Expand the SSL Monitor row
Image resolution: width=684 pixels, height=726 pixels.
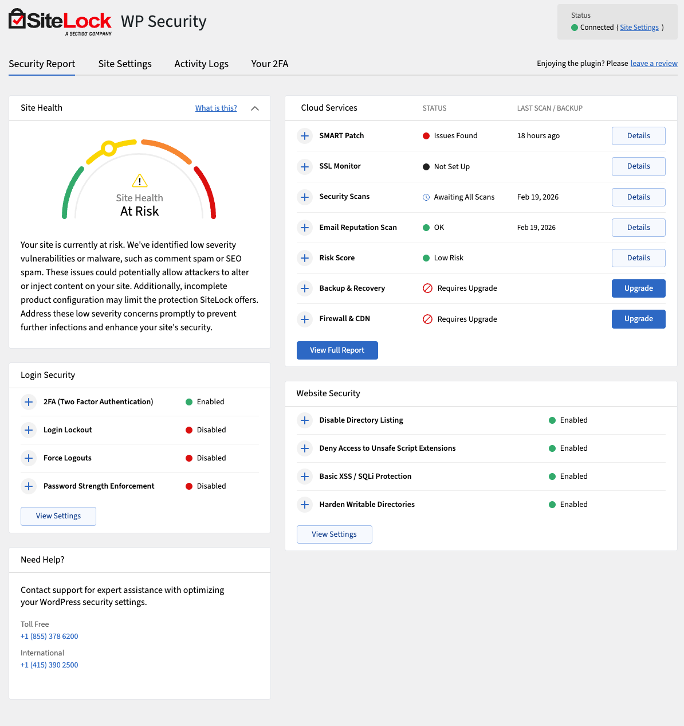(x=305, y=167)
